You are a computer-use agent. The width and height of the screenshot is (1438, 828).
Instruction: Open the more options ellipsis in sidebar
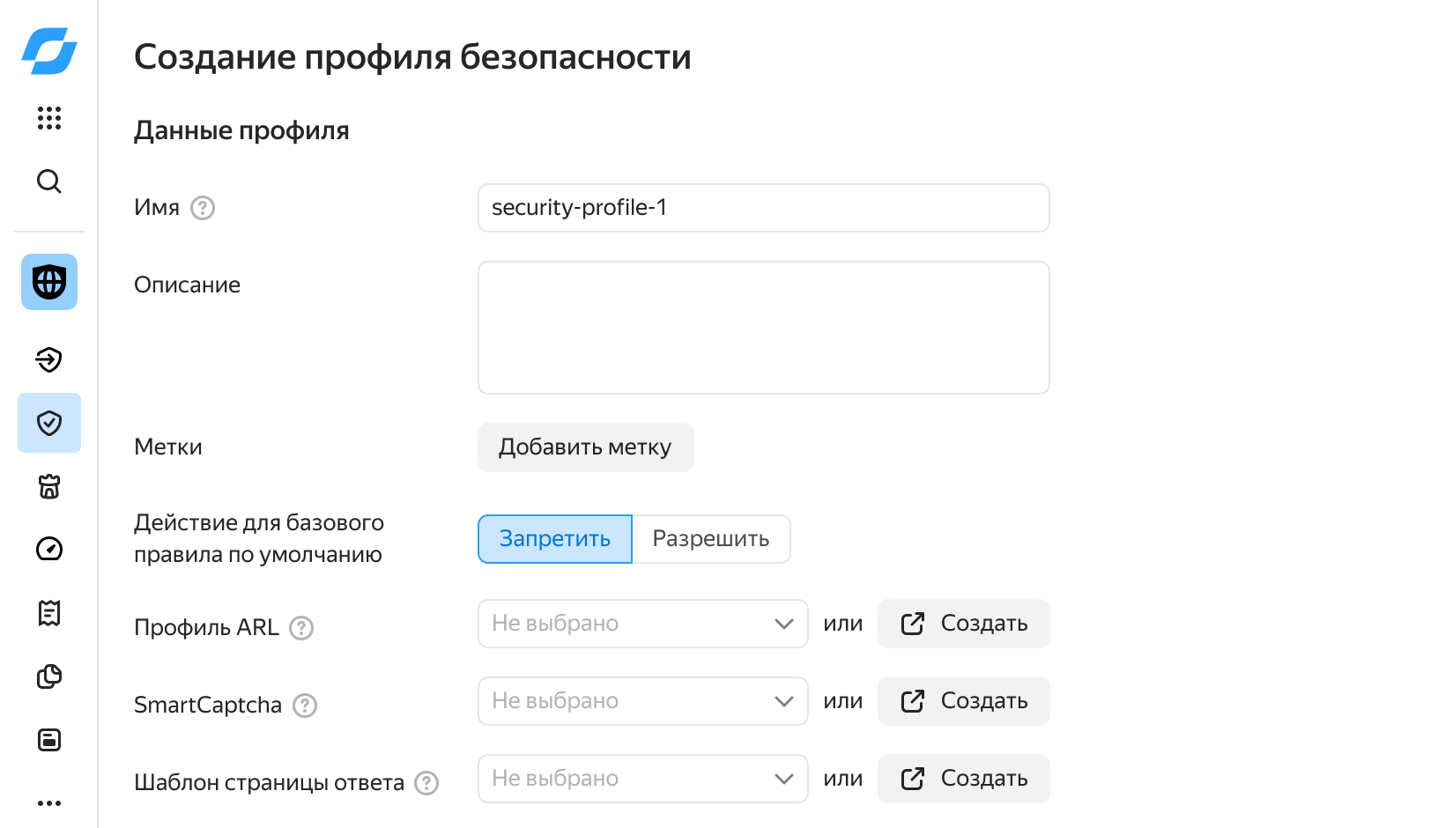[49, 803]
